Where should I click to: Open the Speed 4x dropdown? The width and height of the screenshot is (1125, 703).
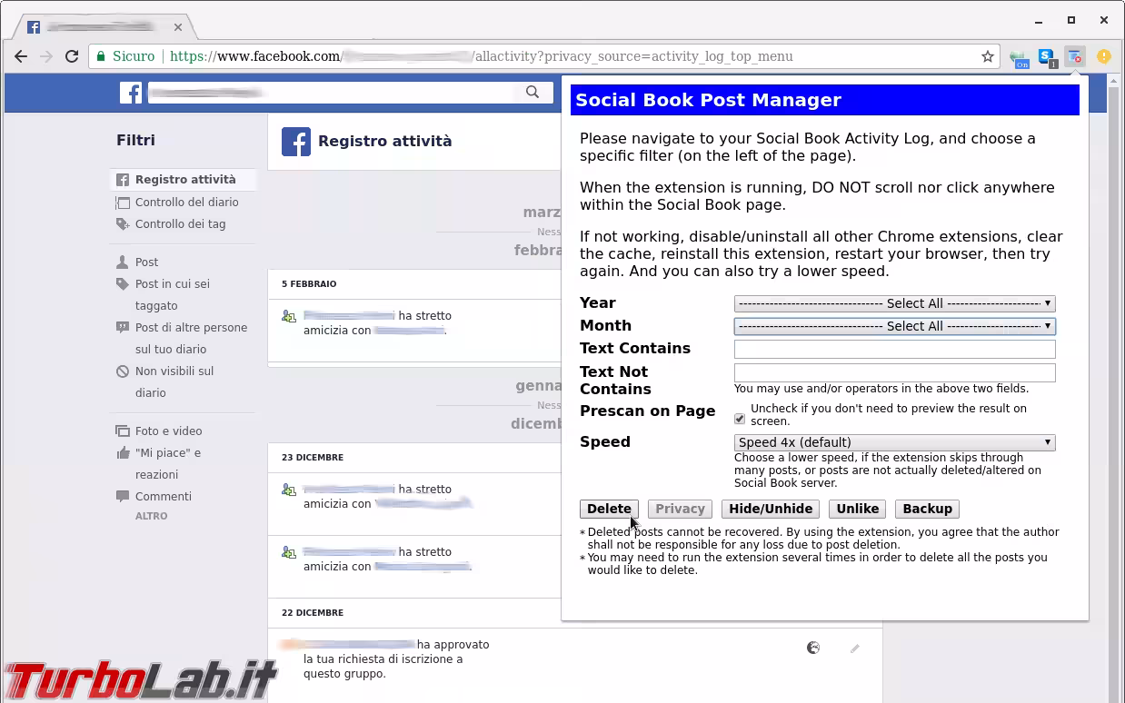point(894,442)
